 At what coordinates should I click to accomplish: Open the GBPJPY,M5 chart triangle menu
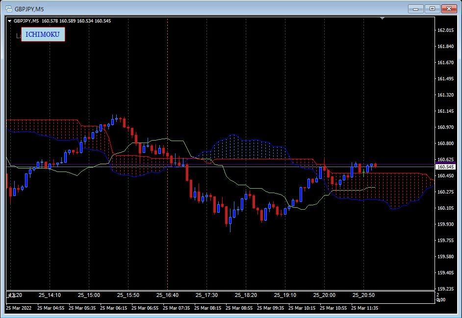coord(9,21)
